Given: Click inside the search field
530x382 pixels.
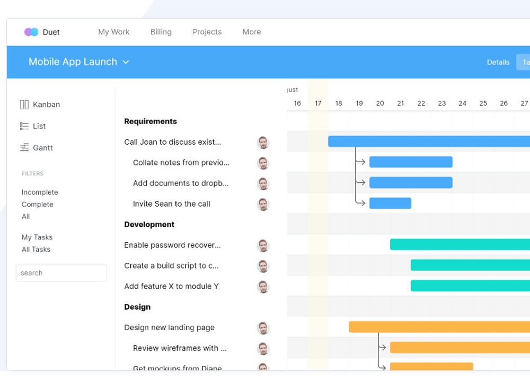Looking at the screenshot, I should 61,273.
